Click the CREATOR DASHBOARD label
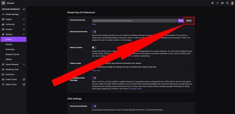 point(11,9)
